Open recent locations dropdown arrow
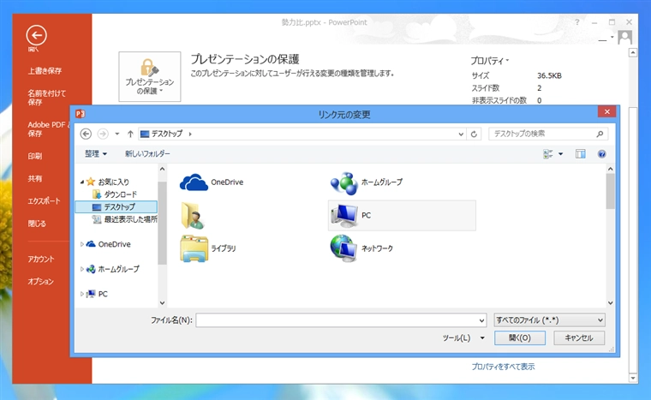 pos(117,134)
